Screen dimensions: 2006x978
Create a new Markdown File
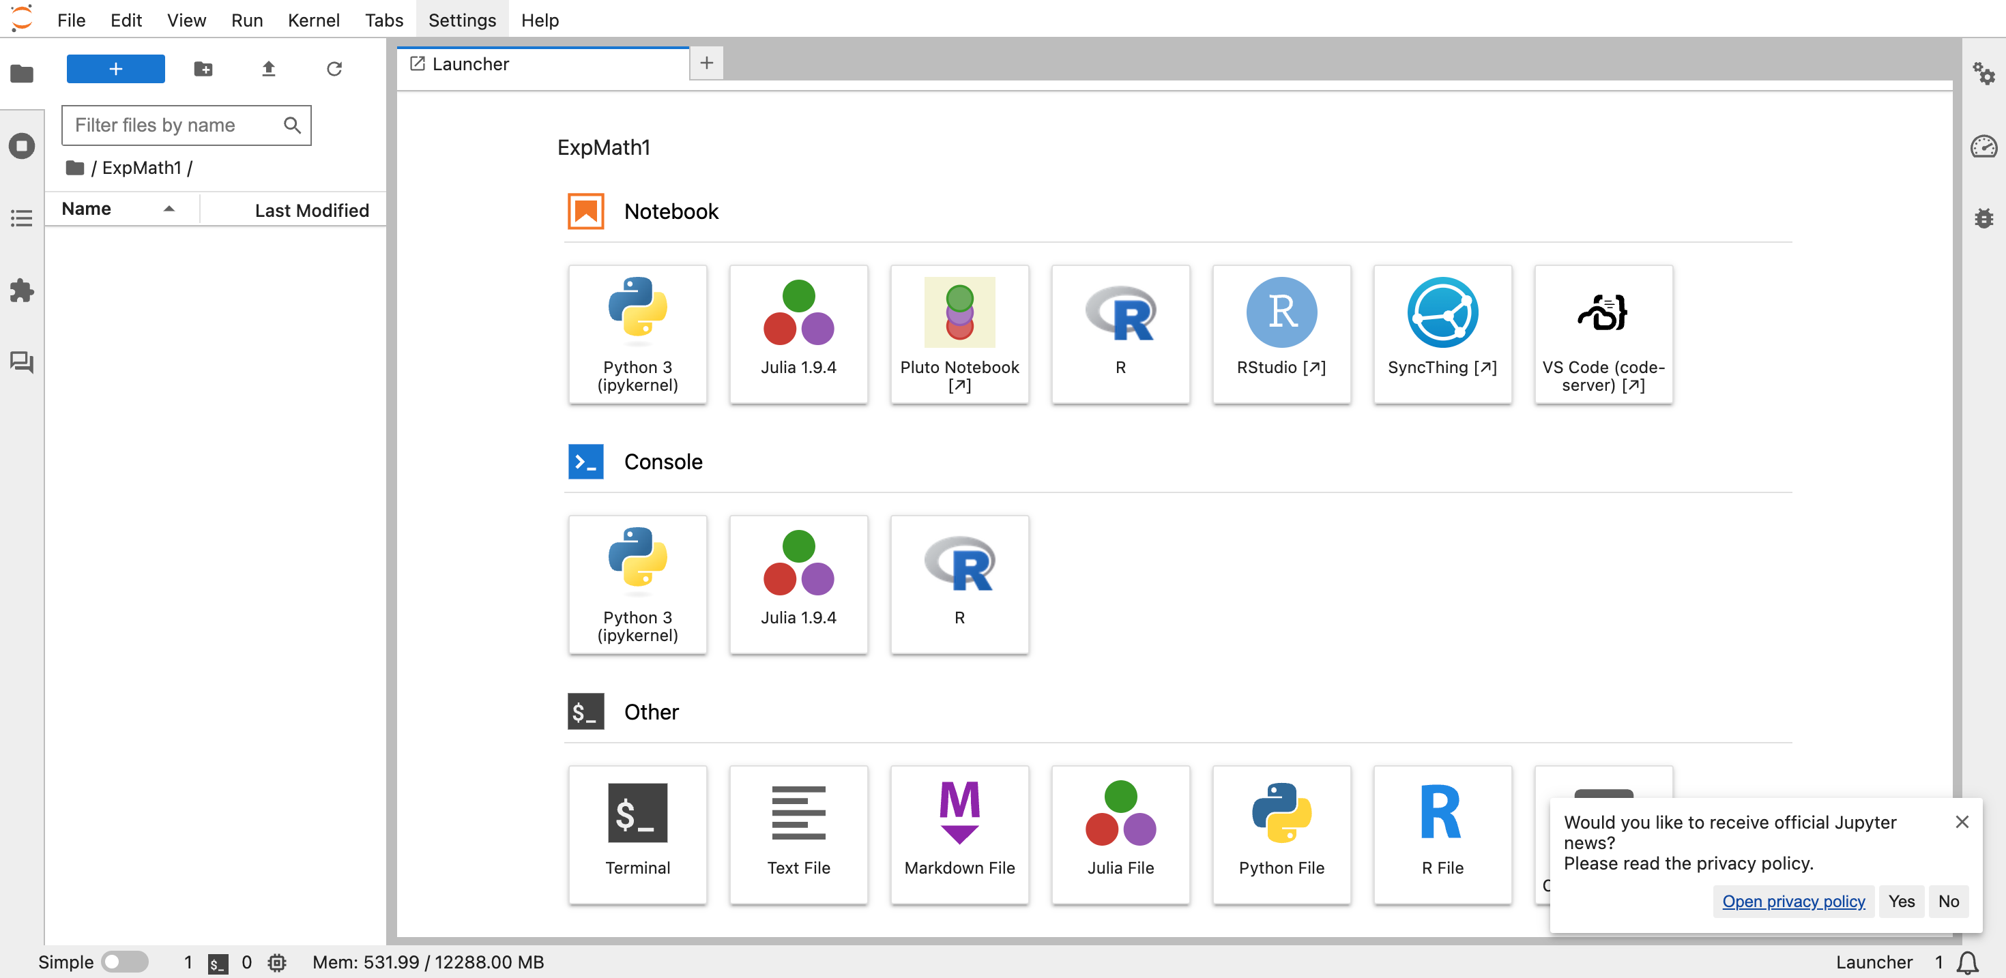click(x=959, y=835)
